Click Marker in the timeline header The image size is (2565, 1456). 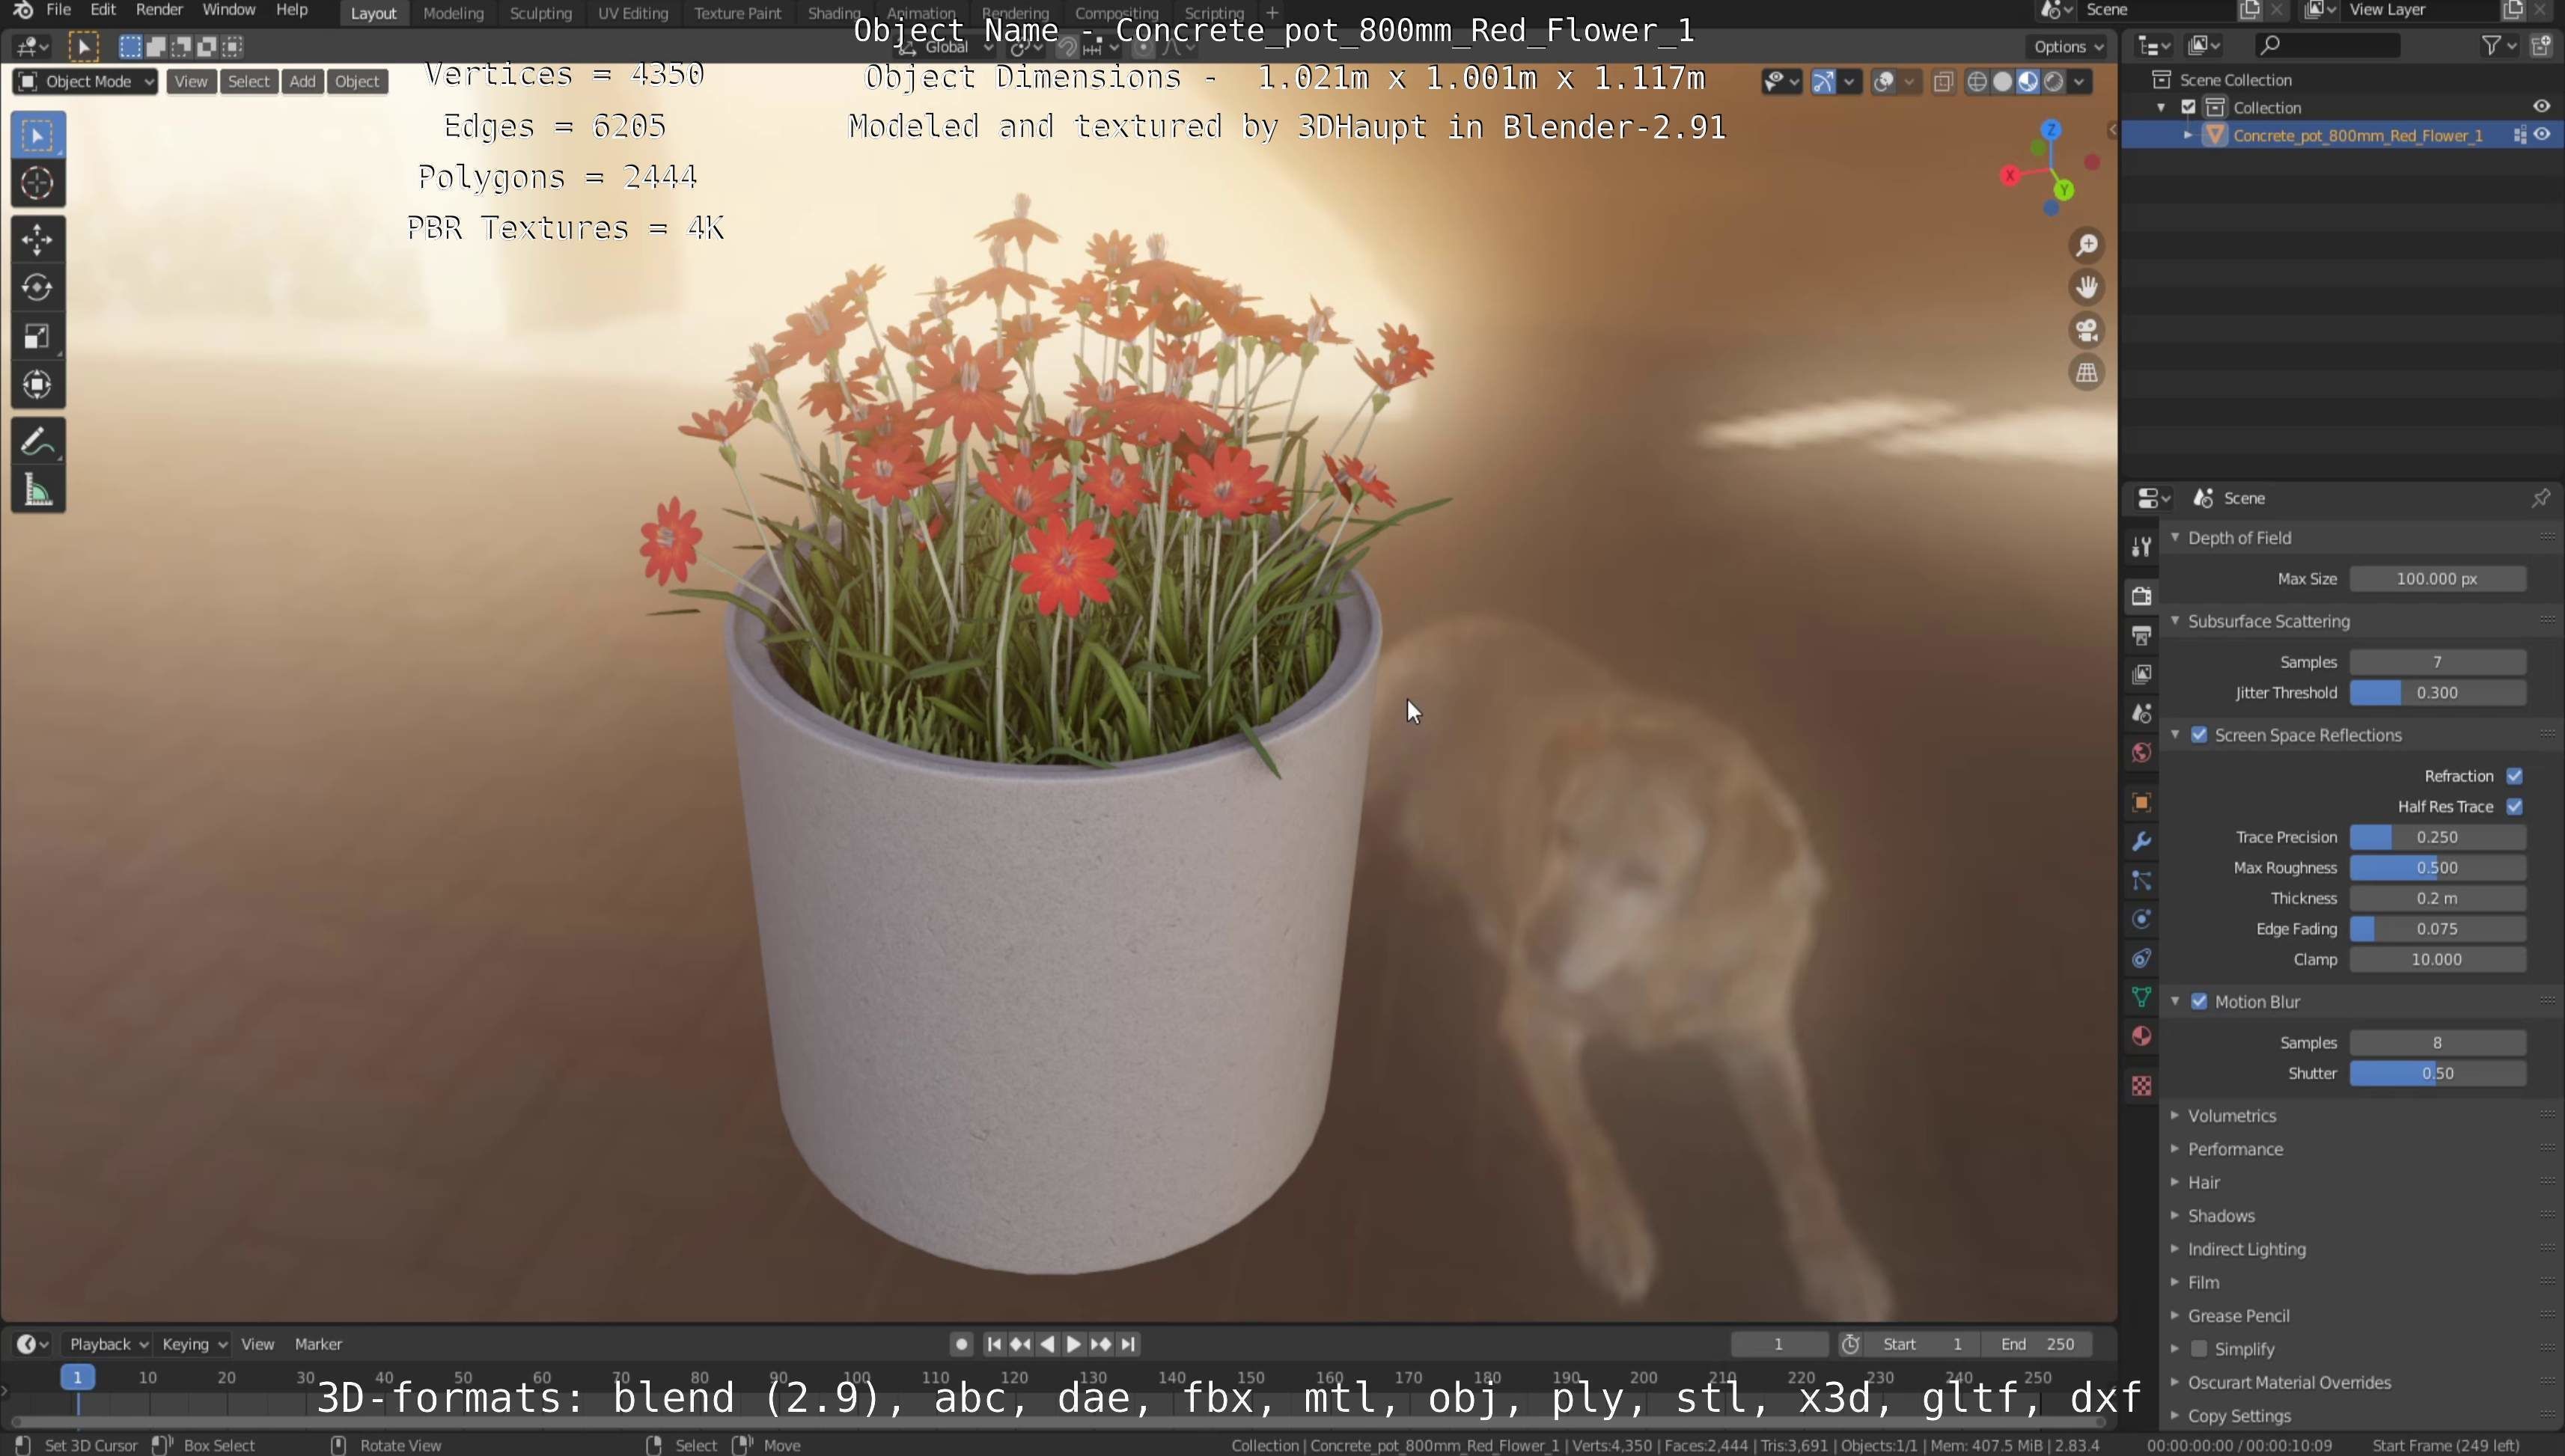(318, 1344)
